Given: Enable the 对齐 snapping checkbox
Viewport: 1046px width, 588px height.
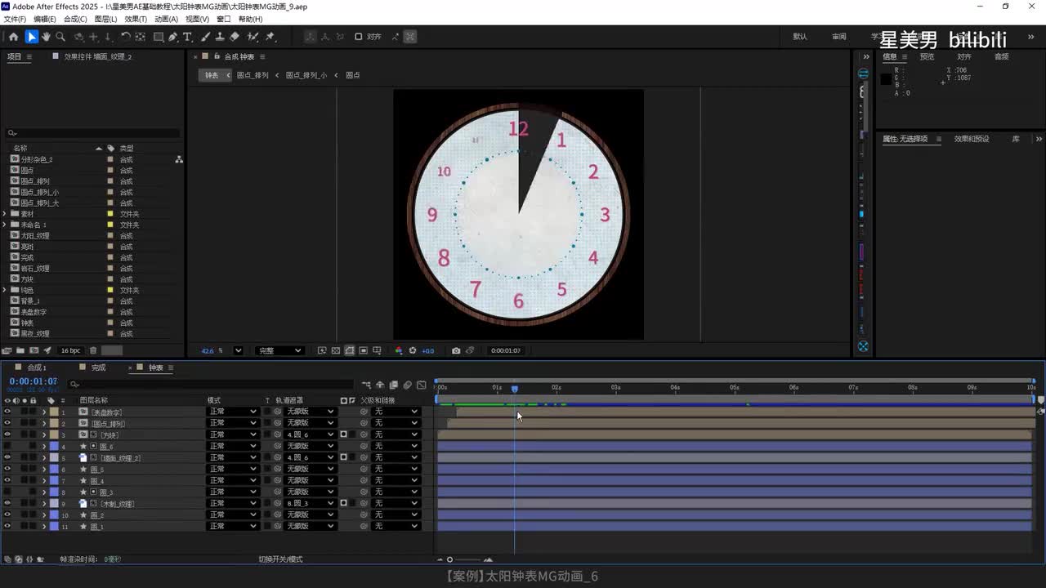Looking at the screenshot, I should click(x=358, y=37).
